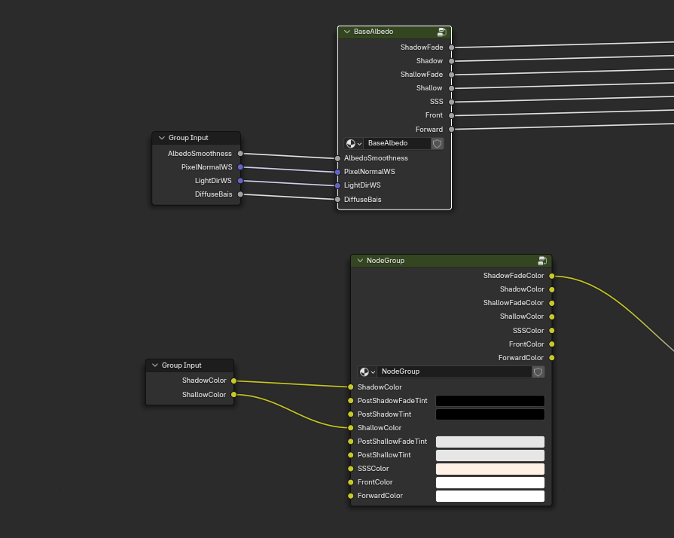Click the SSSColor input socket dot

click(351, 469)
